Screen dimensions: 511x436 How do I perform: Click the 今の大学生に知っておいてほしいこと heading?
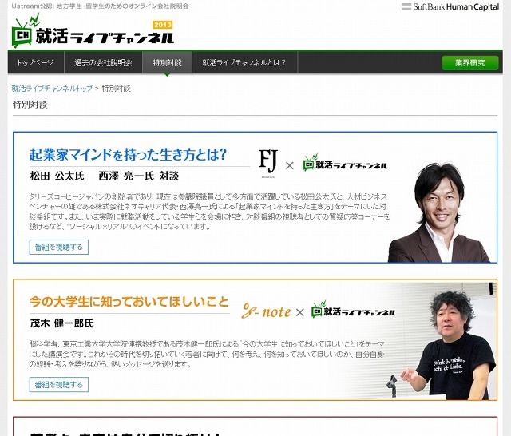point(129,301)
